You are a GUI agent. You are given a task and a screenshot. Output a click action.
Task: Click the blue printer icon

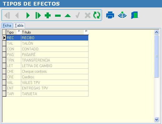(110, 15)
